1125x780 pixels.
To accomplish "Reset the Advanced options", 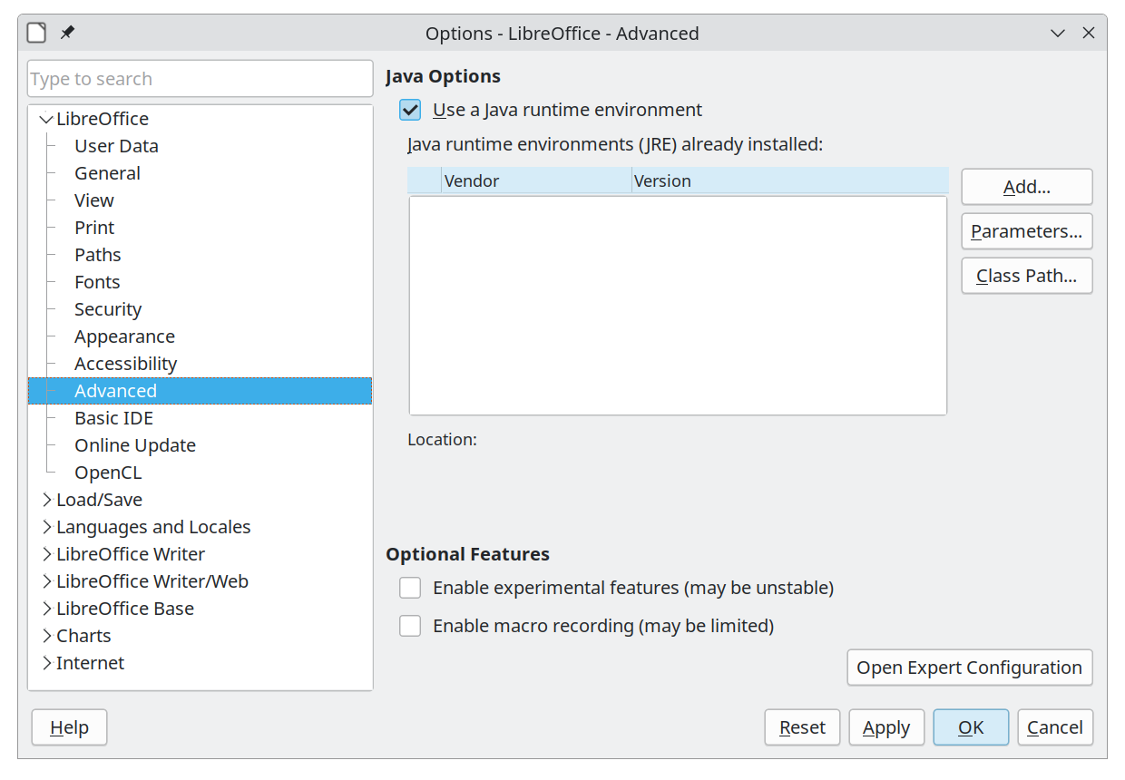I will click(x=802, y=726).
